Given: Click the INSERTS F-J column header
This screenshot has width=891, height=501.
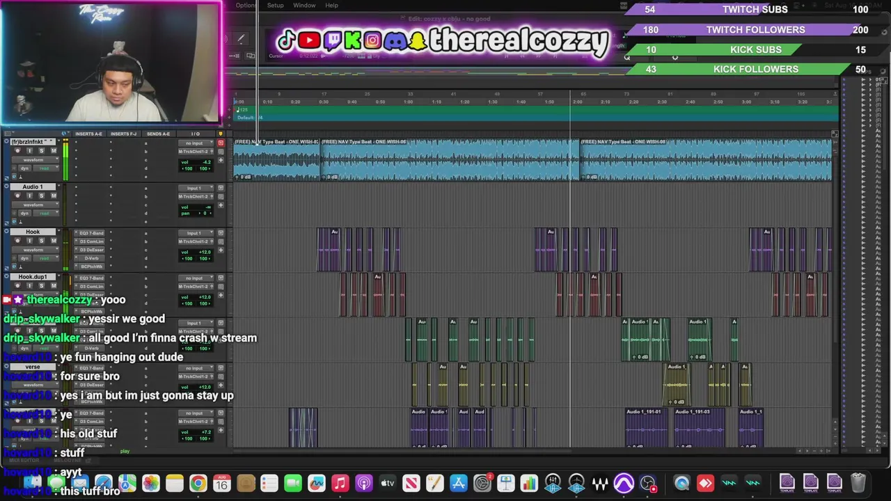Looking at the screenshot, I should 123,134.
